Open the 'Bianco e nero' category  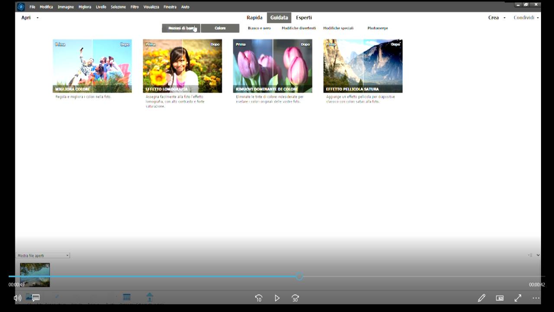[x=259, y=28]
